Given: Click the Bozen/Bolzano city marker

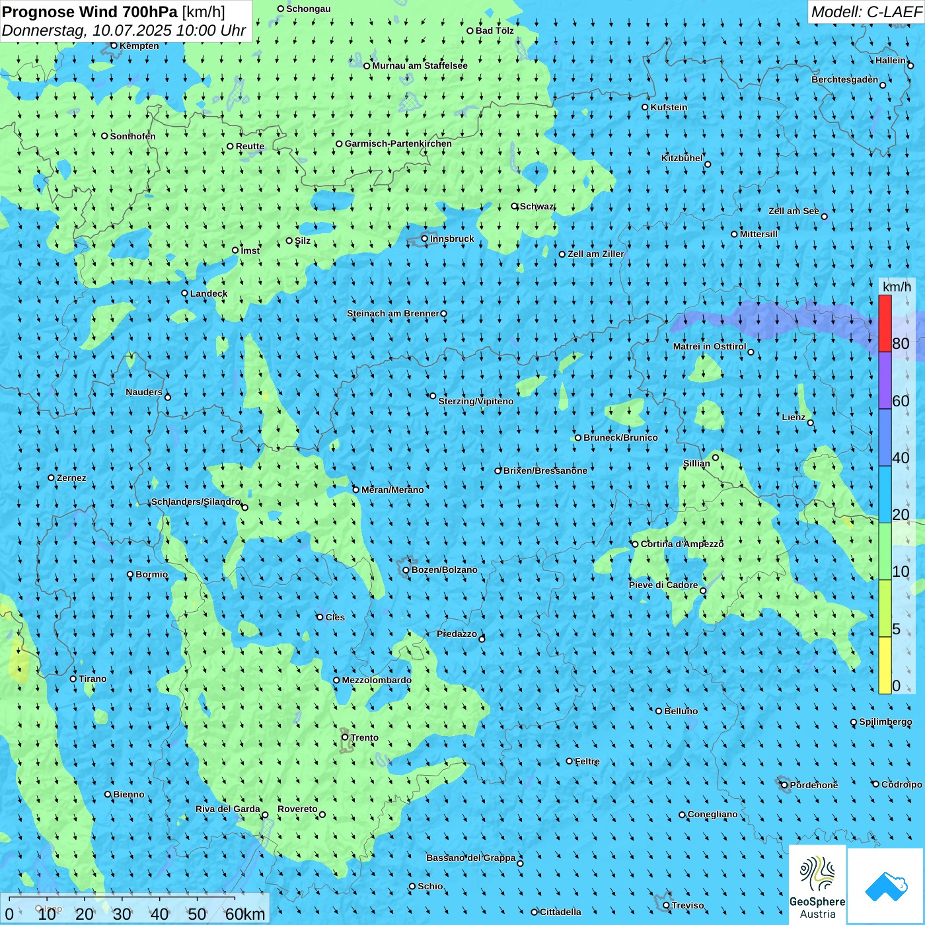Looking at the screenshot, I should (406, 570).
